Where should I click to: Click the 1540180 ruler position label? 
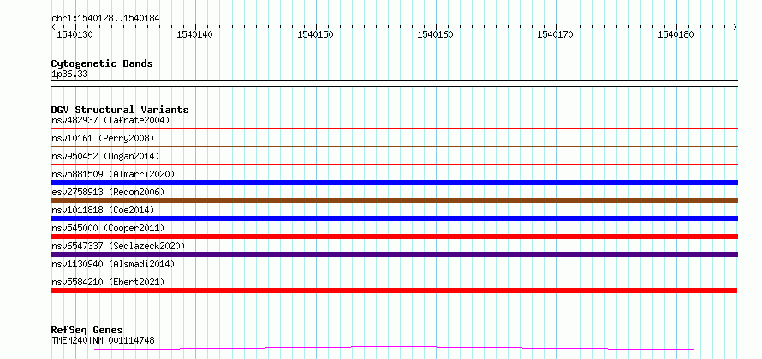click(x=676, y=34)
